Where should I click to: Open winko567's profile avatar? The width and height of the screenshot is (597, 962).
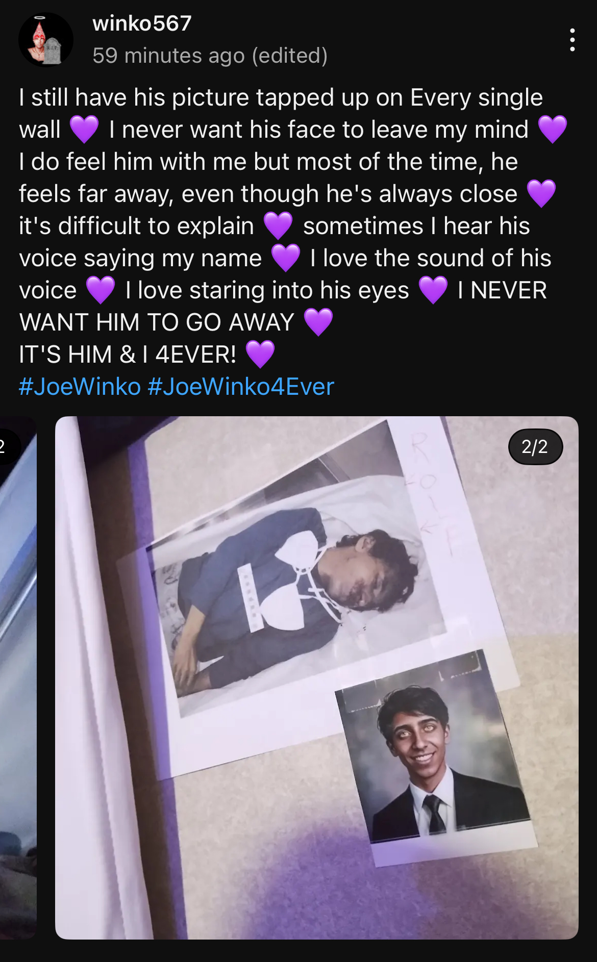(46, 40)
